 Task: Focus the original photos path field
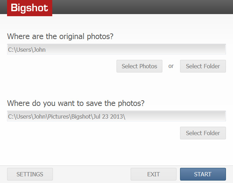tap(116, 49)
